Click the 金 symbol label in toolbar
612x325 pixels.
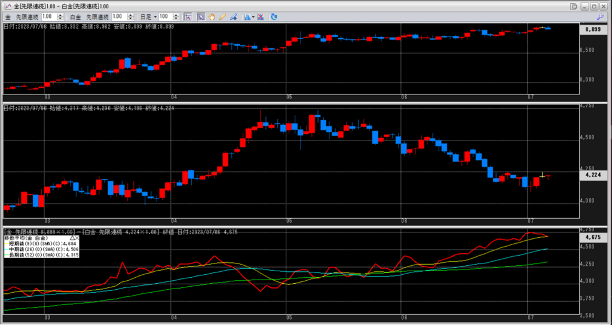(x=7, y=17)
